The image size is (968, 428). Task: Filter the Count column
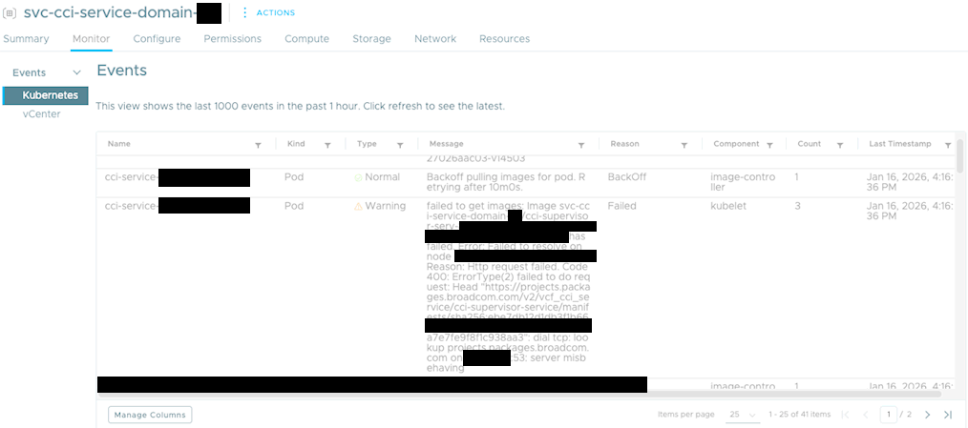point(840,145)
